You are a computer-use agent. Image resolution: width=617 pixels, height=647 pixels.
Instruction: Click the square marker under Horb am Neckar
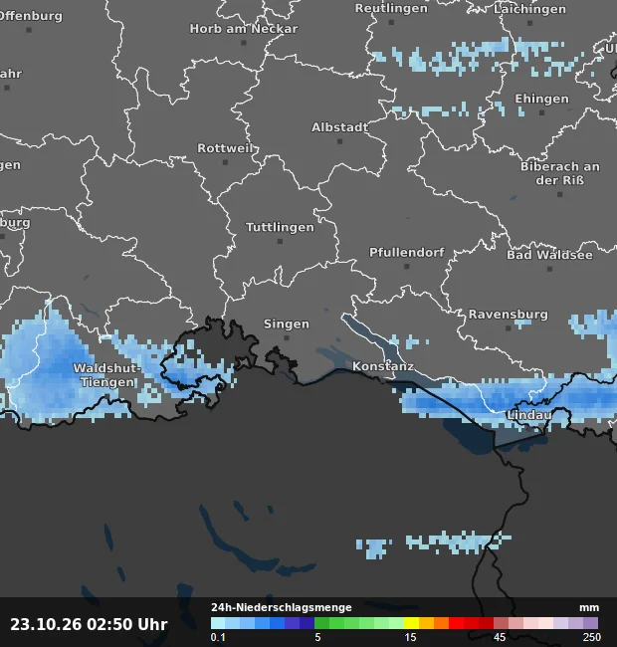pyautogui.click(x=244, y=43)
